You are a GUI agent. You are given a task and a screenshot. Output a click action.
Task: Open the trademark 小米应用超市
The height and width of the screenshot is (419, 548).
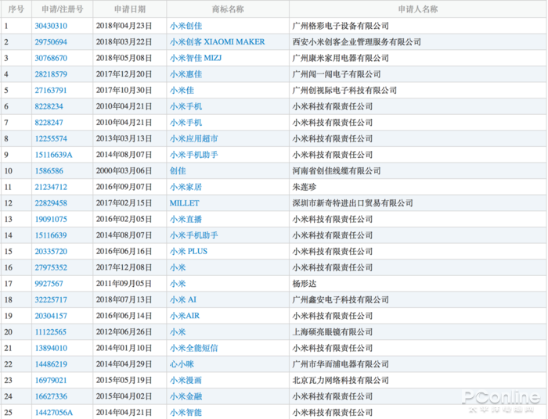point(193,138)
